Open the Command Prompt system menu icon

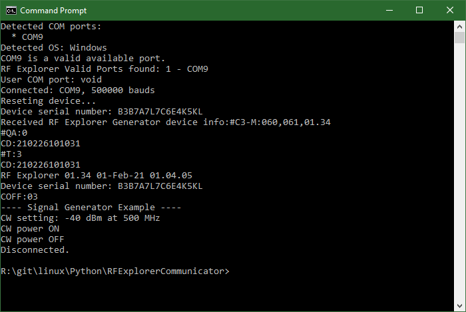10,10
